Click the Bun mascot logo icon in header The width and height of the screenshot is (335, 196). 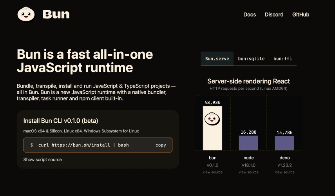26,15
